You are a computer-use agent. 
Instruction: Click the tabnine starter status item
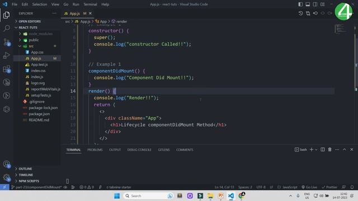pyautogui.click(x=119, y=187)
